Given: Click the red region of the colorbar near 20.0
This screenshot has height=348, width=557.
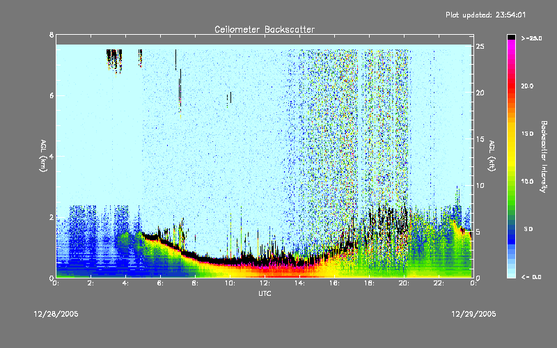Looking at the screenshot, I should click(x=511, y=86).
